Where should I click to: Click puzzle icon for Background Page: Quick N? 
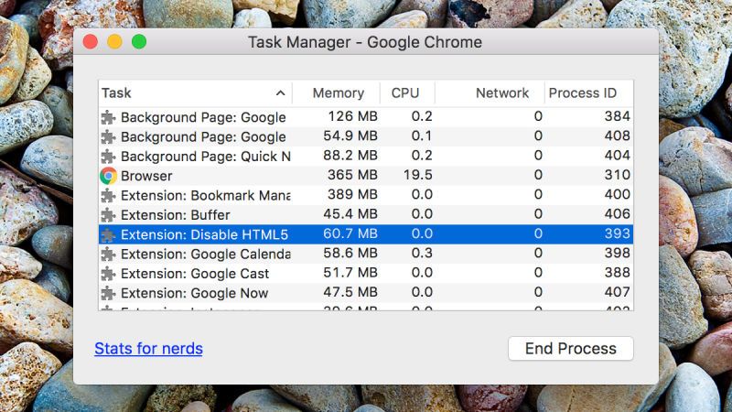tap(108, 157)
